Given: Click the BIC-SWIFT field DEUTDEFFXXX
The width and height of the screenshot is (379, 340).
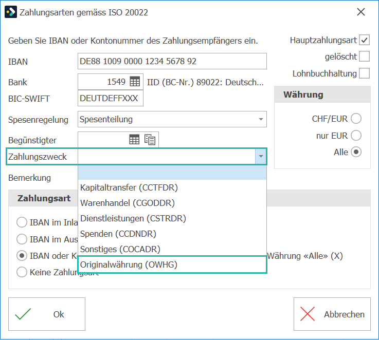Looking at the screenshot, I should pos(111,98).
